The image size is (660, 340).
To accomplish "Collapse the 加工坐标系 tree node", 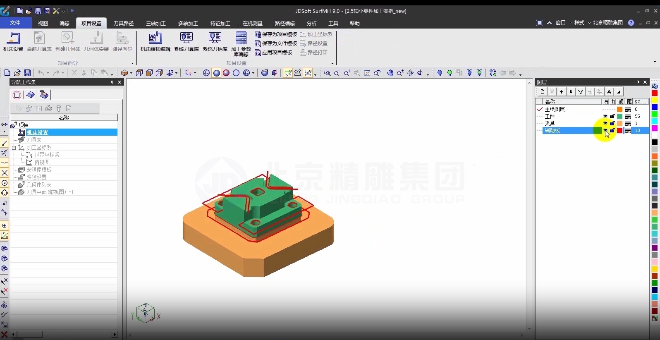I will click(x=14, y=147).
